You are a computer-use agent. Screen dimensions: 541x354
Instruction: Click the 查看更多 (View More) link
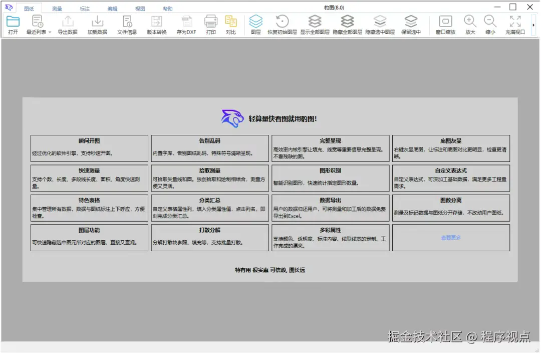(x=450, y=238)
